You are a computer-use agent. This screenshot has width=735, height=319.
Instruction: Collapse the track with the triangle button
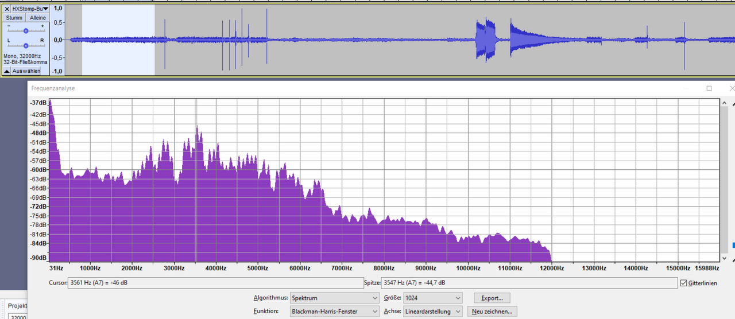coord(7,71)
